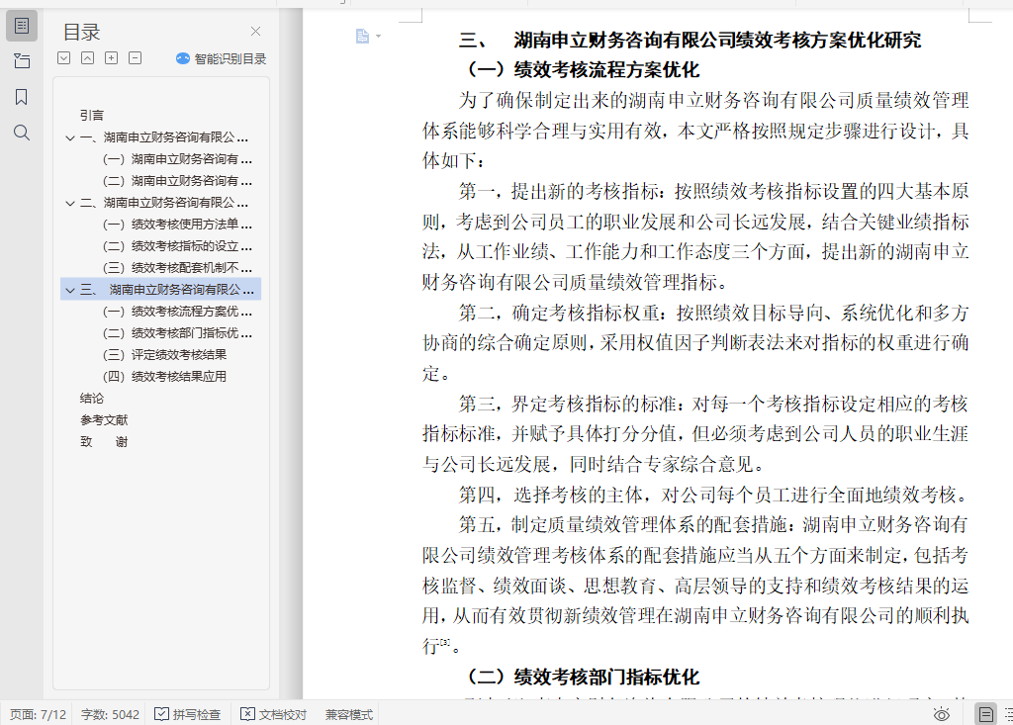Open the dropdown arrow next to the page icon
The width and height of the screenshot is (1013, 725).
click(379, 37)
